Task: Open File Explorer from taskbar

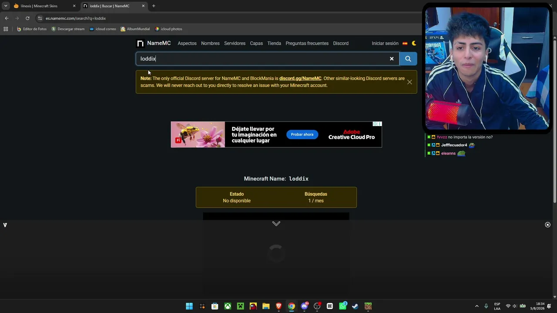Action: (x=266, y=306)
